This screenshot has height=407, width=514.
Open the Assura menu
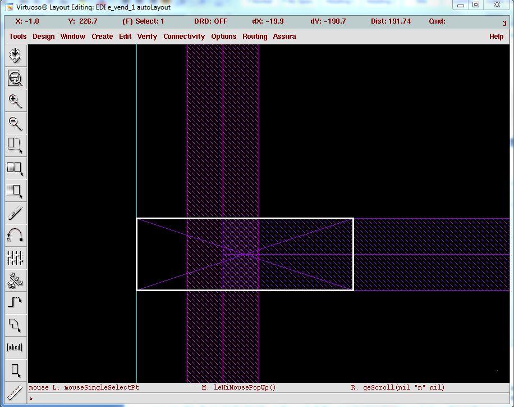click(284, 37)
